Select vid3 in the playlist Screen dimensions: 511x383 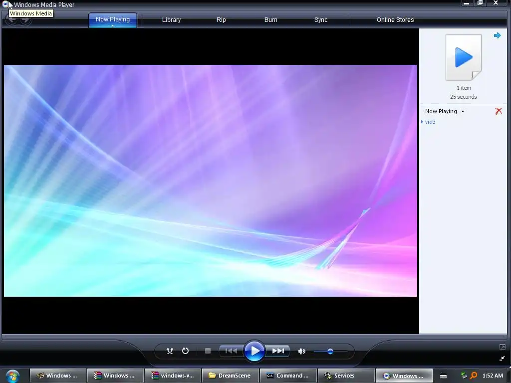click(430, 122)
